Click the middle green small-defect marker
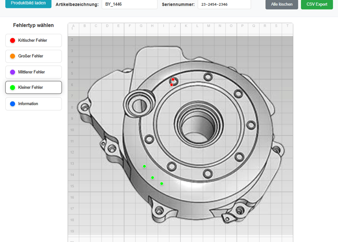Image resolution: width=338 pixels, height=242 pixels. (153, 178)
